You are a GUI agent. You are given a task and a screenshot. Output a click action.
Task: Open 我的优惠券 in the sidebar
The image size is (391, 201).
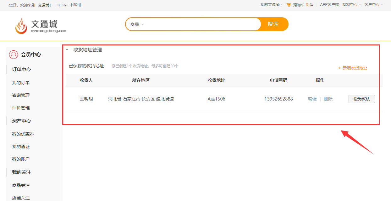point(23,134)
